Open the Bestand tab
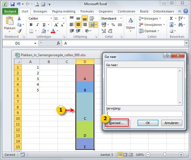This screenshot has width=191, height=160. click(10, 11)
